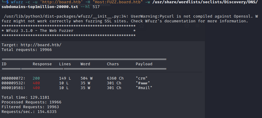Click the 'Wfuzz 3.1.0 - The Web Fuzzer' banner
Screen dimensions: 262x118
40,31
